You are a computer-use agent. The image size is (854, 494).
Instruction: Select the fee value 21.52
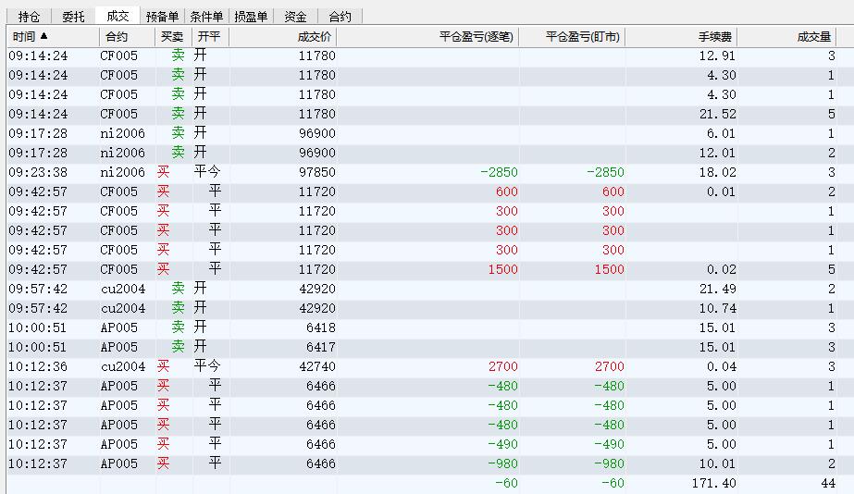pos(717,115)
